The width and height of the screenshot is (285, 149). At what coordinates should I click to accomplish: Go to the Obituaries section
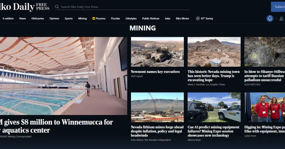coord(38,18)
